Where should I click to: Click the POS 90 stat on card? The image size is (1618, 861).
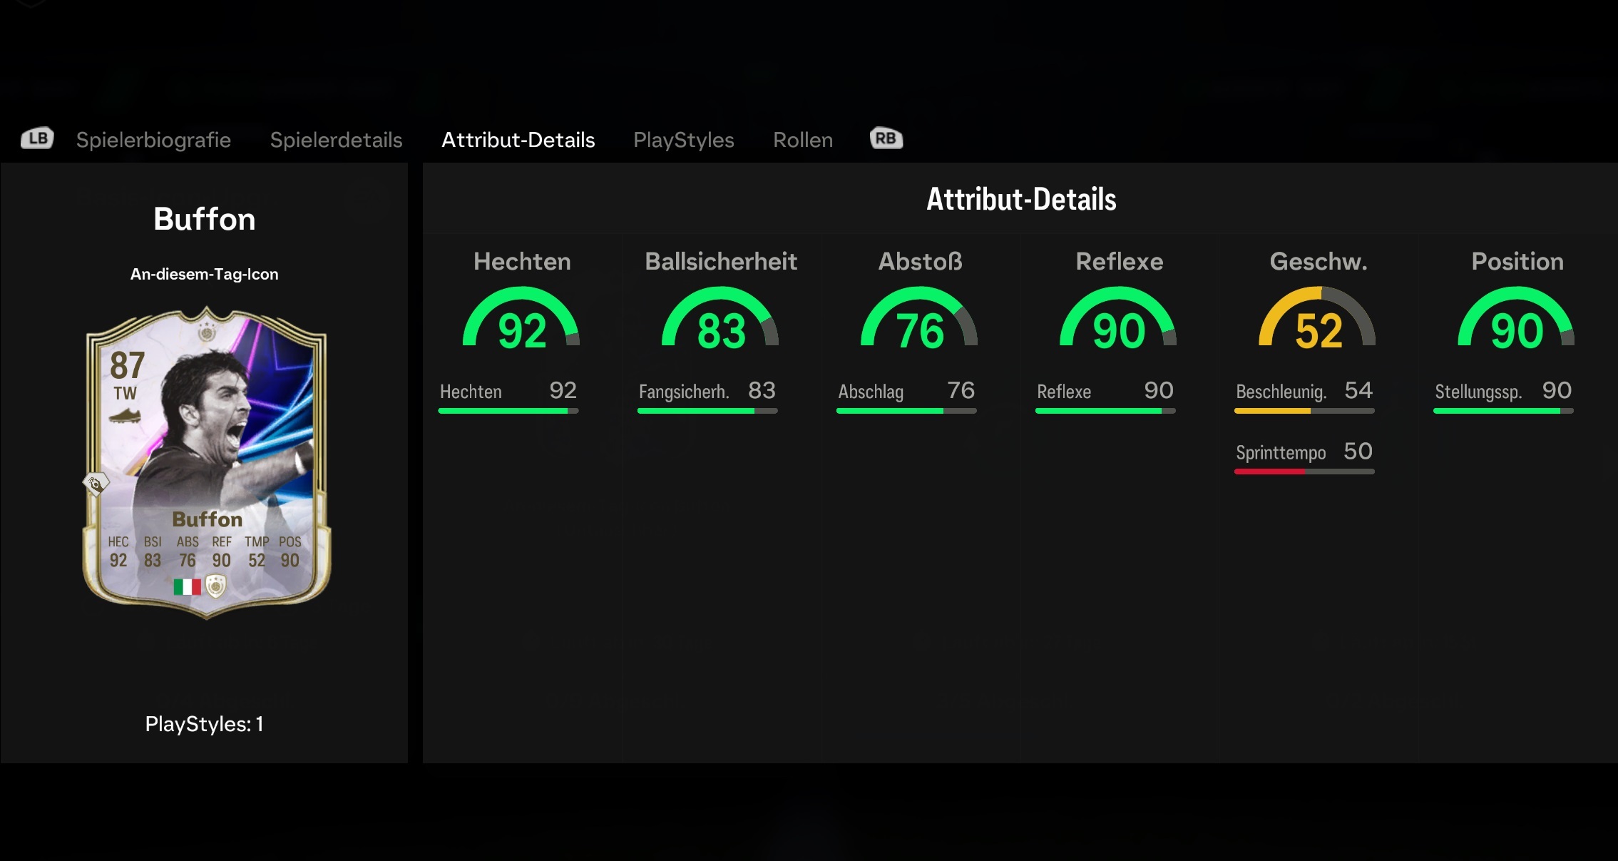point(290,552)
